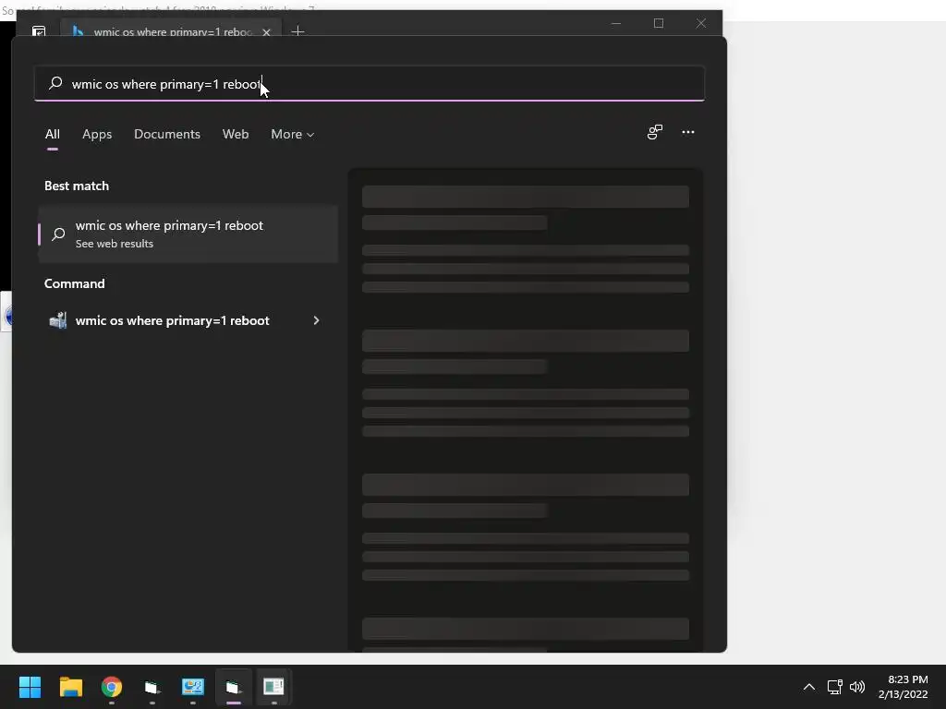Open the remote desktop app on taskbar
This screenshot has width=946, height=709.
193,687
